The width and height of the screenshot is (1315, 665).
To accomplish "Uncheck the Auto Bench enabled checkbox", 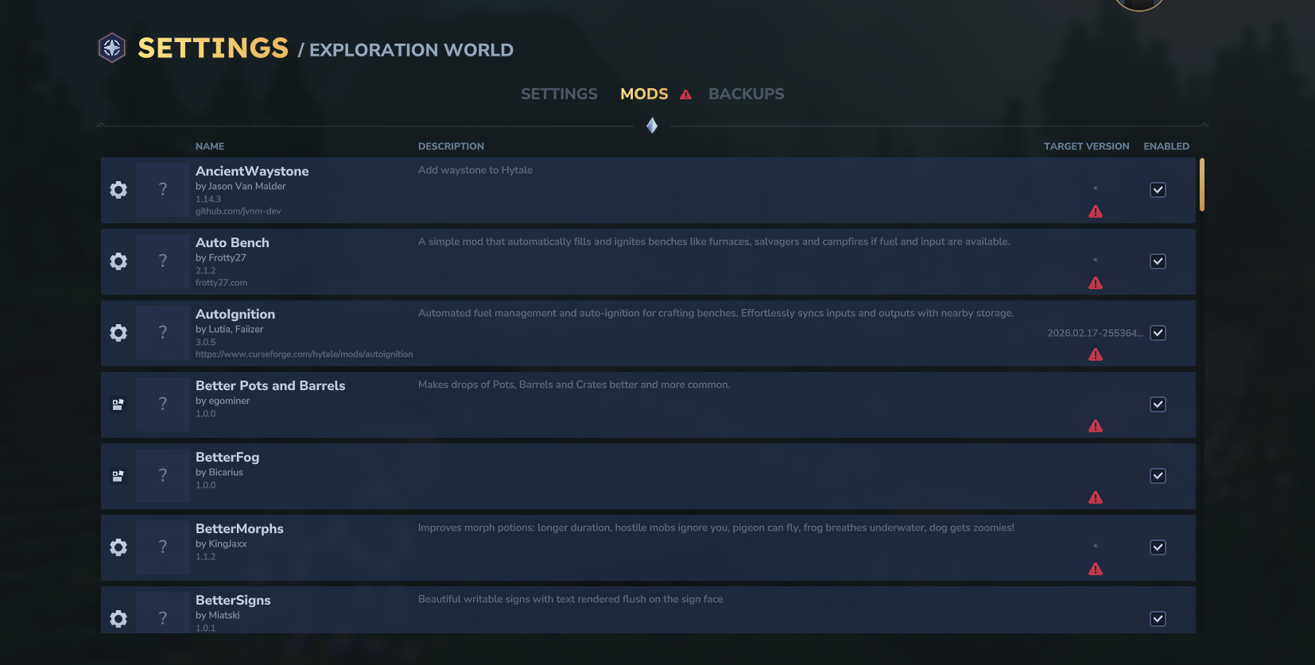I will point(1158,261).
